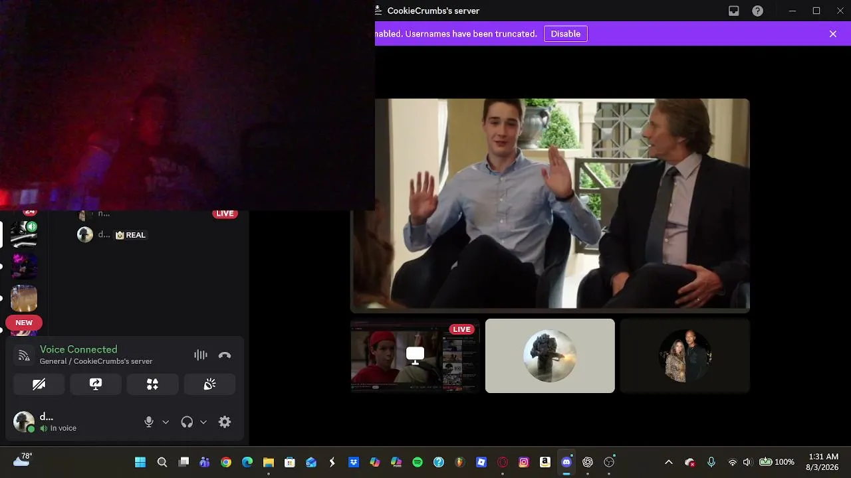Open Microsoft Edge from the taskbar

click(x=247, y=462)
